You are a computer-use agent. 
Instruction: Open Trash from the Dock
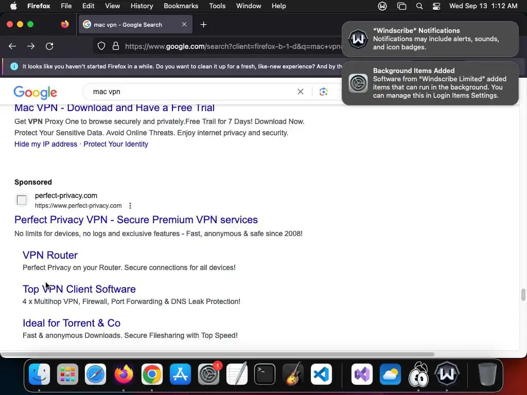pyautogui.click(x=487, y=374)
